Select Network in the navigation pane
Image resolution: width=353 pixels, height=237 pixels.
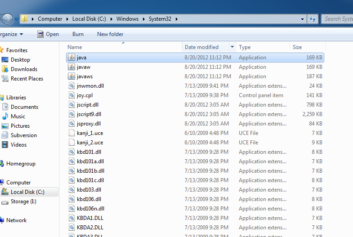point(17,220)
